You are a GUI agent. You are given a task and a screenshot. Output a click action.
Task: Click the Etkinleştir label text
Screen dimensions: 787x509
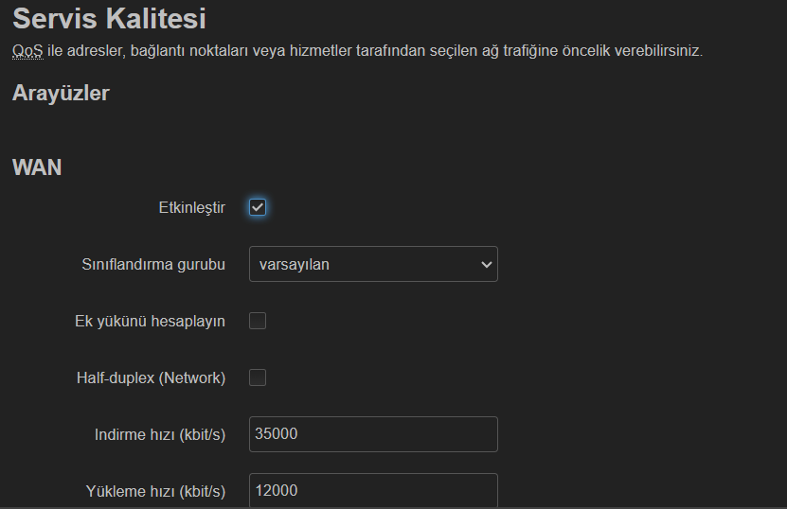coord(191,207)
